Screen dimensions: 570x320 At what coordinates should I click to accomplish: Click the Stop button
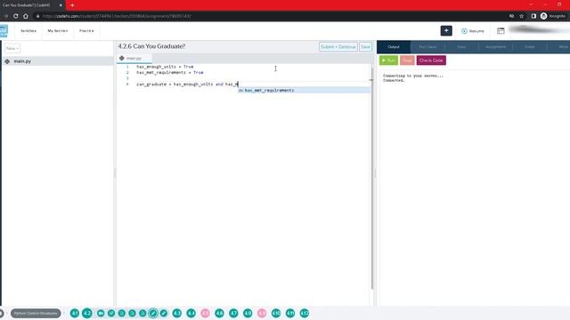pyautogui.click(x=407, y=60)
